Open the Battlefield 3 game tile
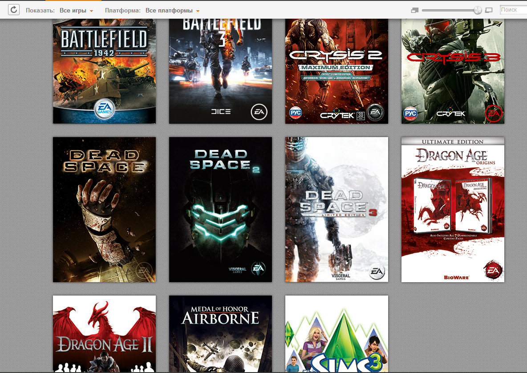527x373 pixels. 220,71
